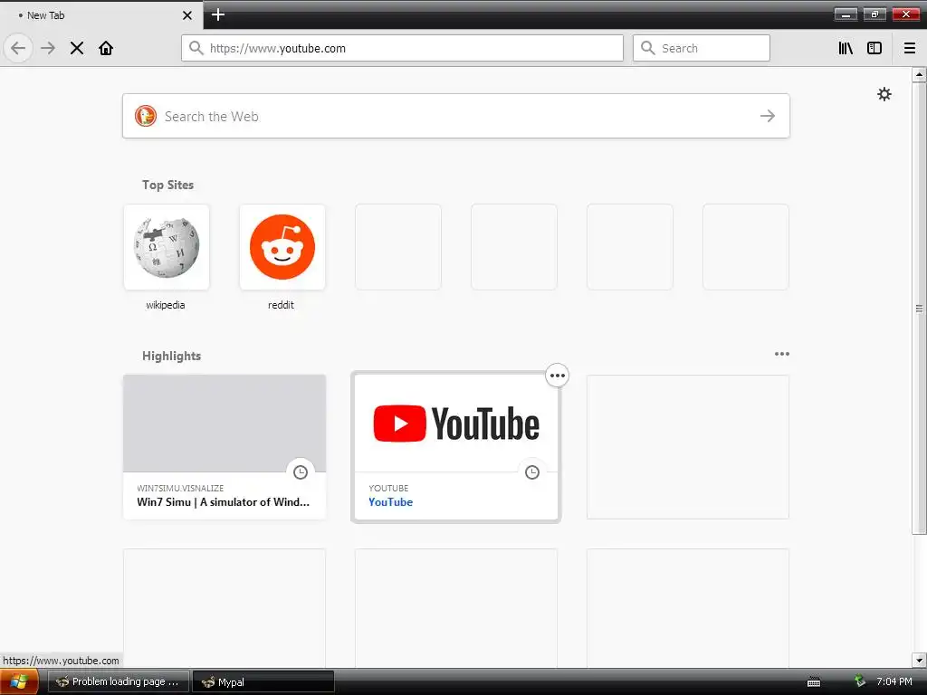
Task: Click inside Search the Web field
Action: coord(456,116)
